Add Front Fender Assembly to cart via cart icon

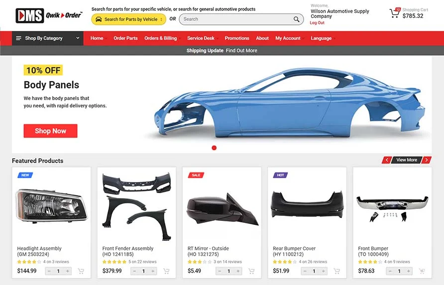166,271
